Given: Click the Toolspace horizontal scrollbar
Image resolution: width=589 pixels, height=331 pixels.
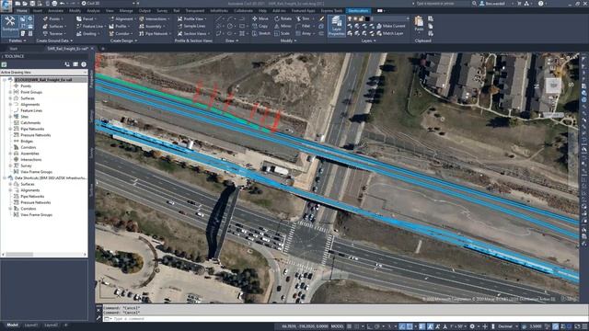Looking at the screenshot, I should coord(44,255).
